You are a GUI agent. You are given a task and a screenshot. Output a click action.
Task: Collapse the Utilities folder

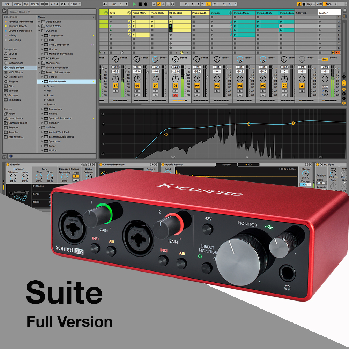tap(39, 128)
